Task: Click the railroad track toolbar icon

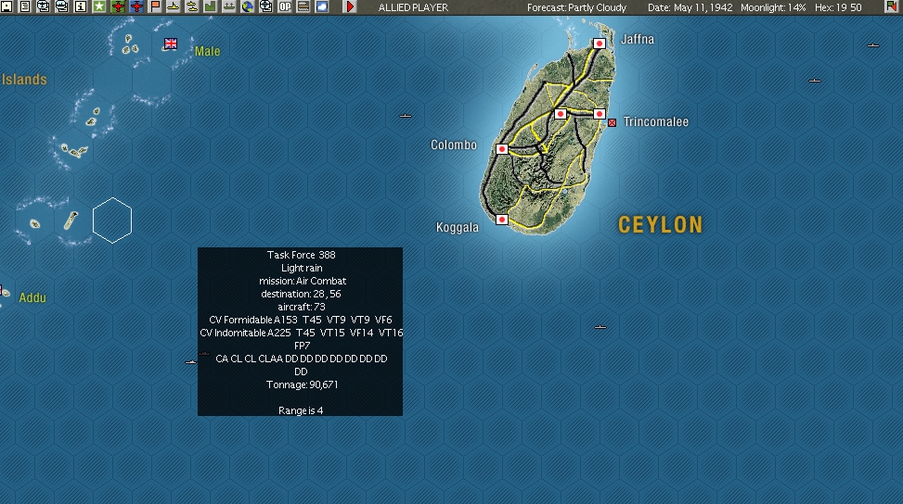Action: tap(303, 6)
